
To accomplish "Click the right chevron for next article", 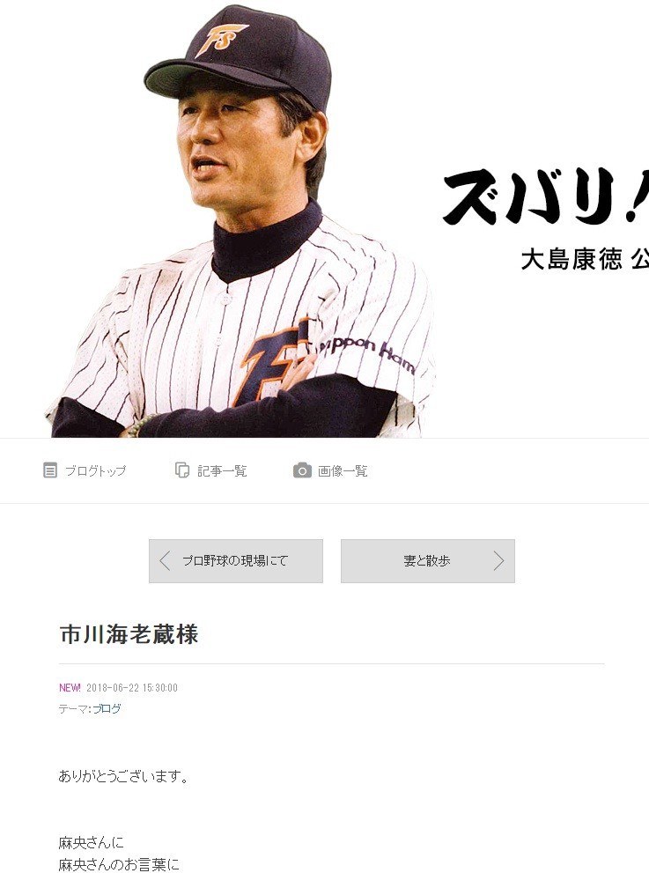I will pos(498,560).
